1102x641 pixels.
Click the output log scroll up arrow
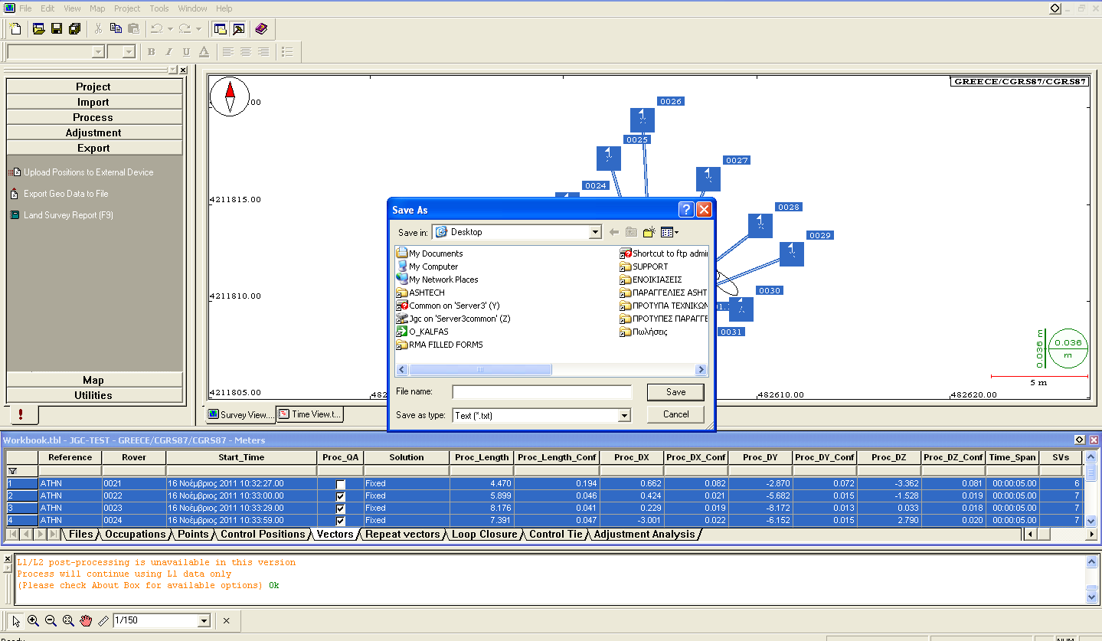click(1091, 562)
